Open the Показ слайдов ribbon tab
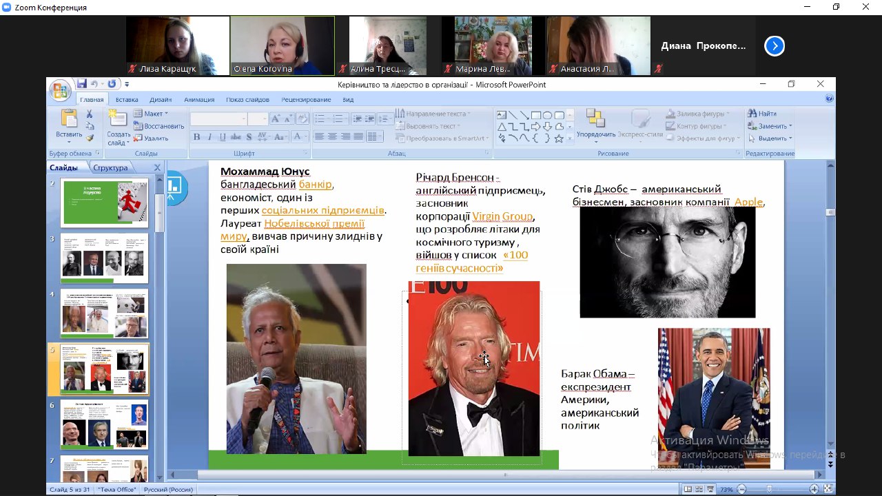Viewport: 882px width, 496px height. [x=247, y=99]
